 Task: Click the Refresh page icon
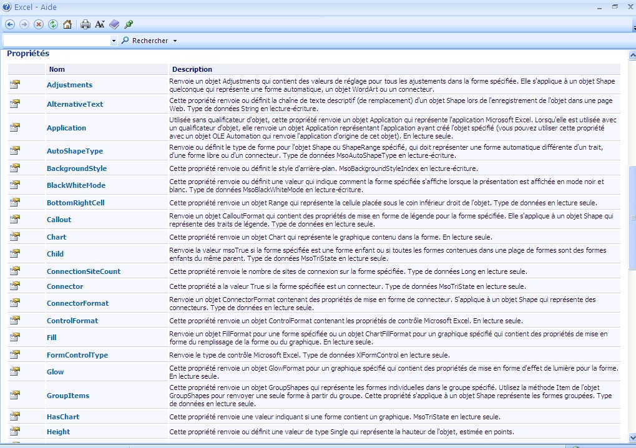pyautogui.click(x=52, y=24)
